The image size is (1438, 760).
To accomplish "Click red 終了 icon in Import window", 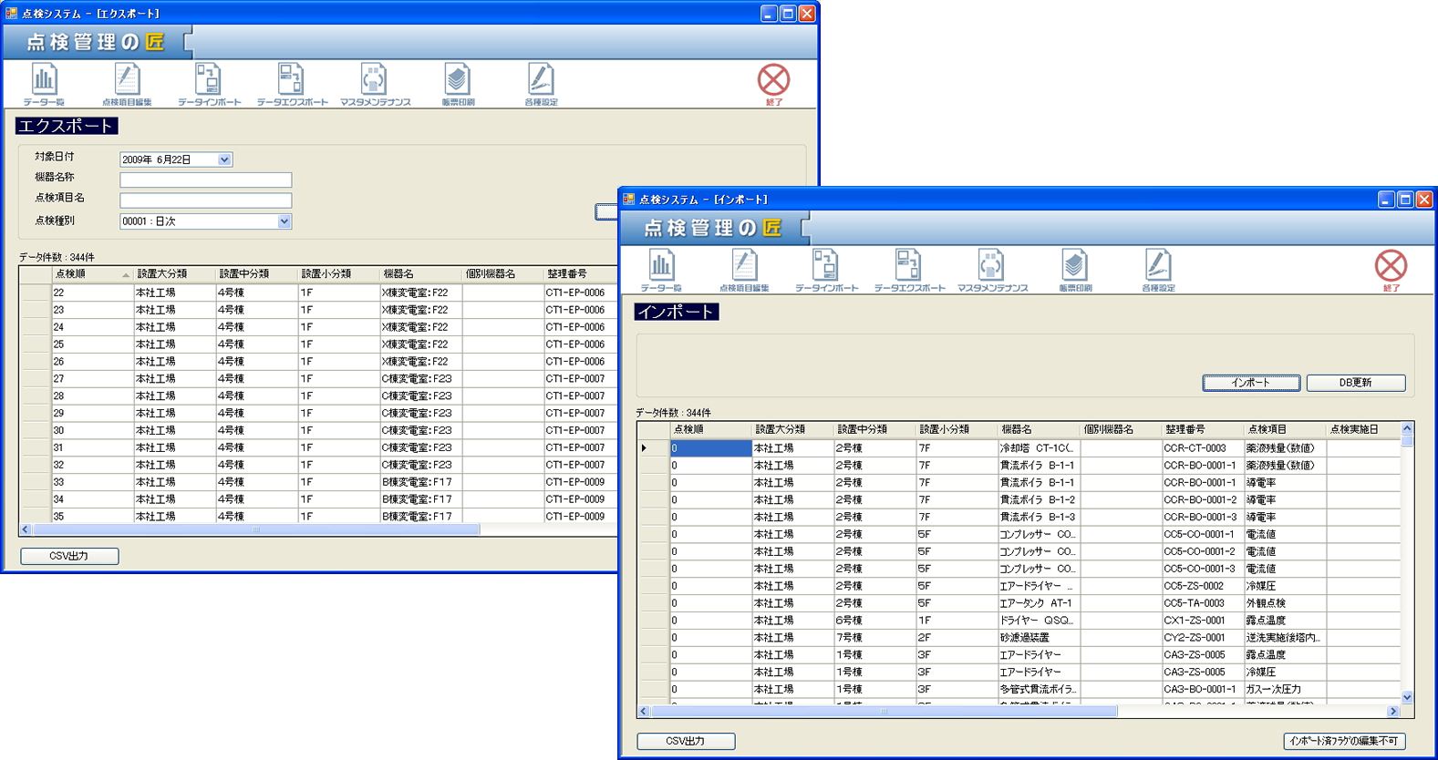I will pos(1391,268).
